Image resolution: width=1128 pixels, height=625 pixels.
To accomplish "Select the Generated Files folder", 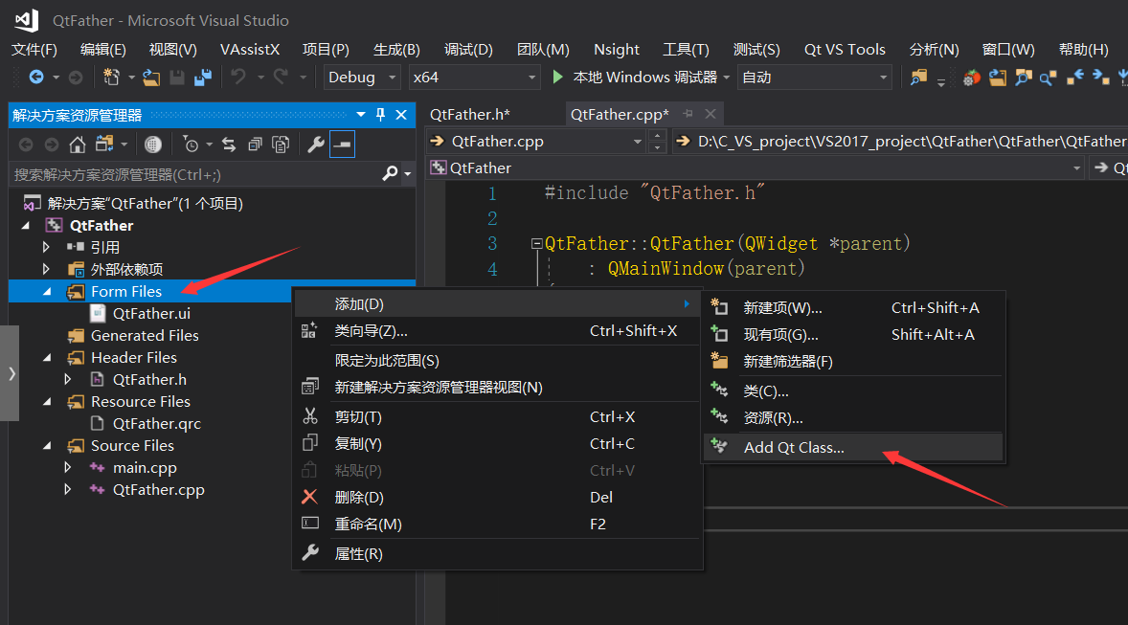I will pyautogui.click(x=145, y=335).
